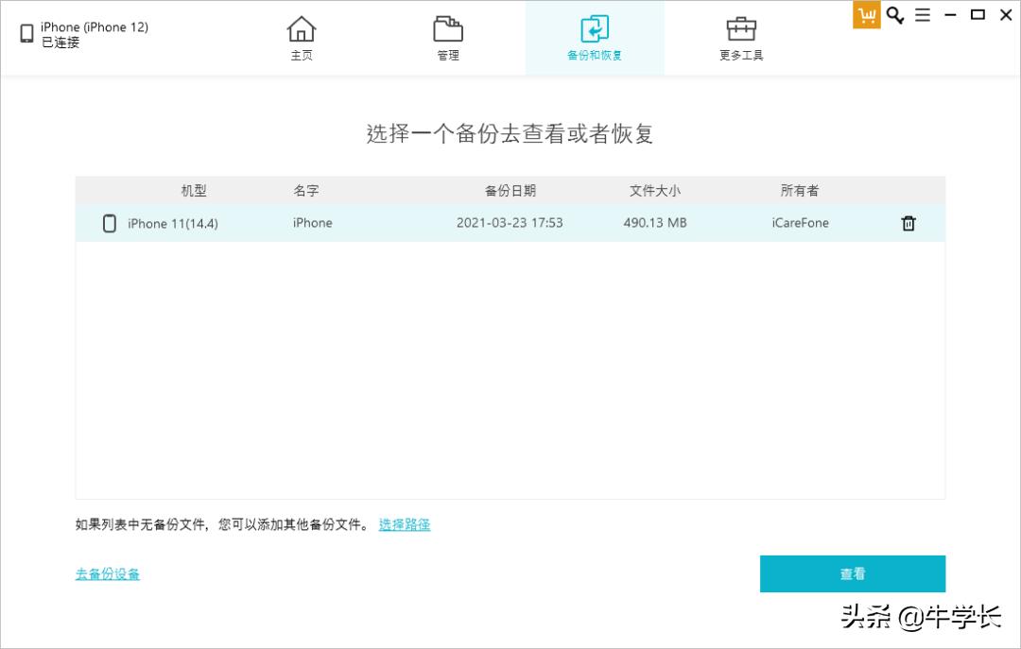Click the 查看 button
The width and height of the screenshot is (1021, 649).
pyautogui.click(x=852, y=573)
